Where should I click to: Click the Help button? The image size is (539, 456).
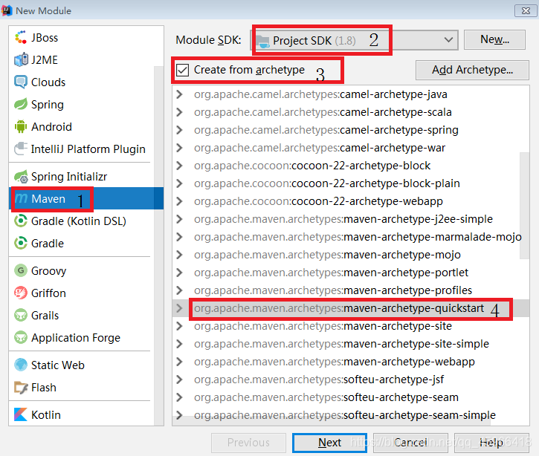point(491,443)
